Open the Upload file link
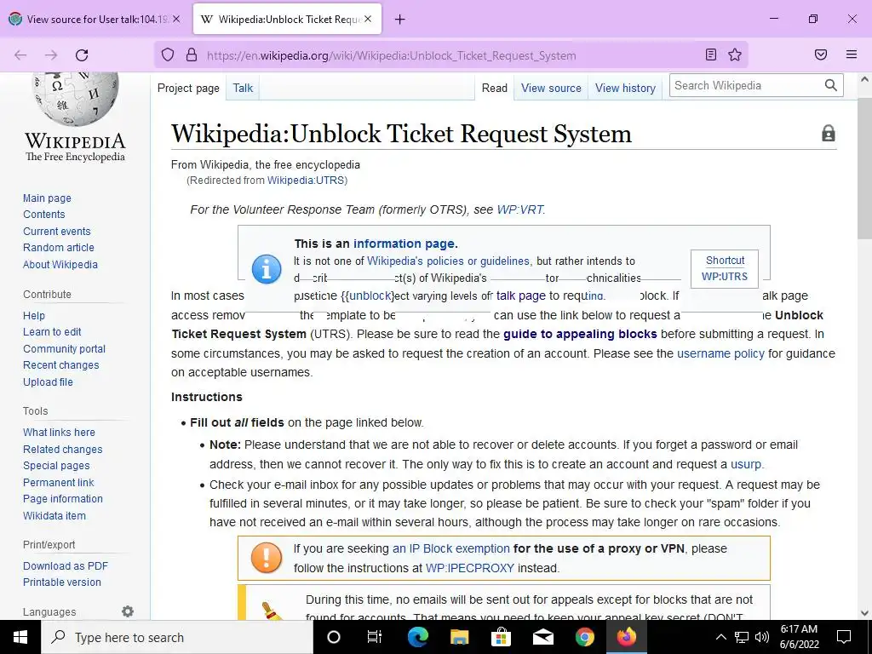 pos(48,382)
